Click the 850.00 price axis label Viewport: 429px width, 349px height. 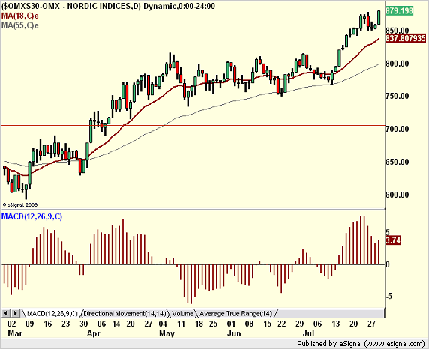pyautogui.click(x=397, y=31)
